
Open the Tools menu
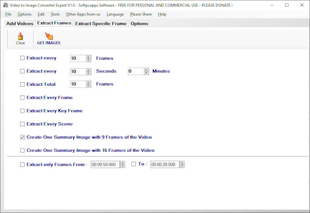pyautogui.click(x=55, y=14)
